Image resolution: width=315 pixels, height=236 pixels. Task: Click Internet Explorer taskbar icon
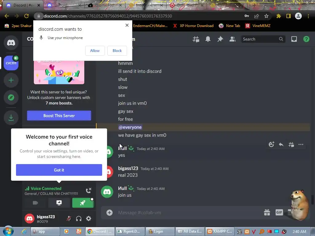click(24, 231)
